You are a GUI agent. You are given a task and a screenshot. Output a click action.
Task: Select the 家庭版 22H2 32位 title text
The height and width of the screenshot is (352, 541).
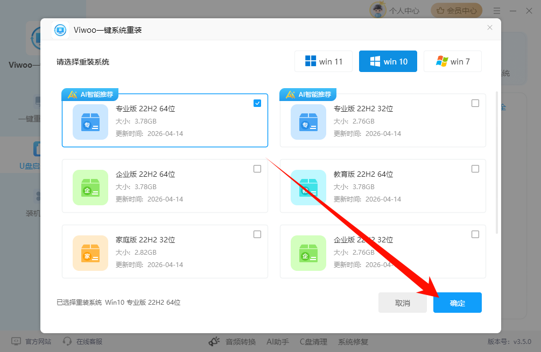[x=145, y=240]
